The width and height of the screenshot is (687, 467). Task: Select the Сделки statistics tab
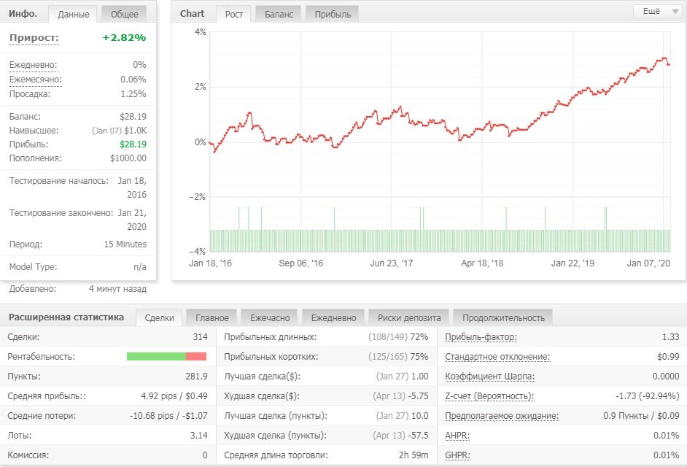pyautogui.click(x=160, y=317)
